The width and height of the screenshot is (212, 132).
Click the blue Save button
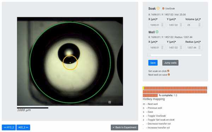[x=153, y=63]
